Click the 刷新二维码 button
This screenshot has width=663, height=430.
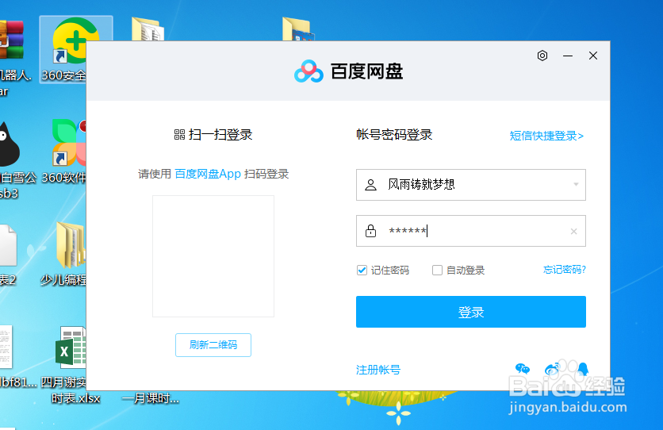click(213, 345)
